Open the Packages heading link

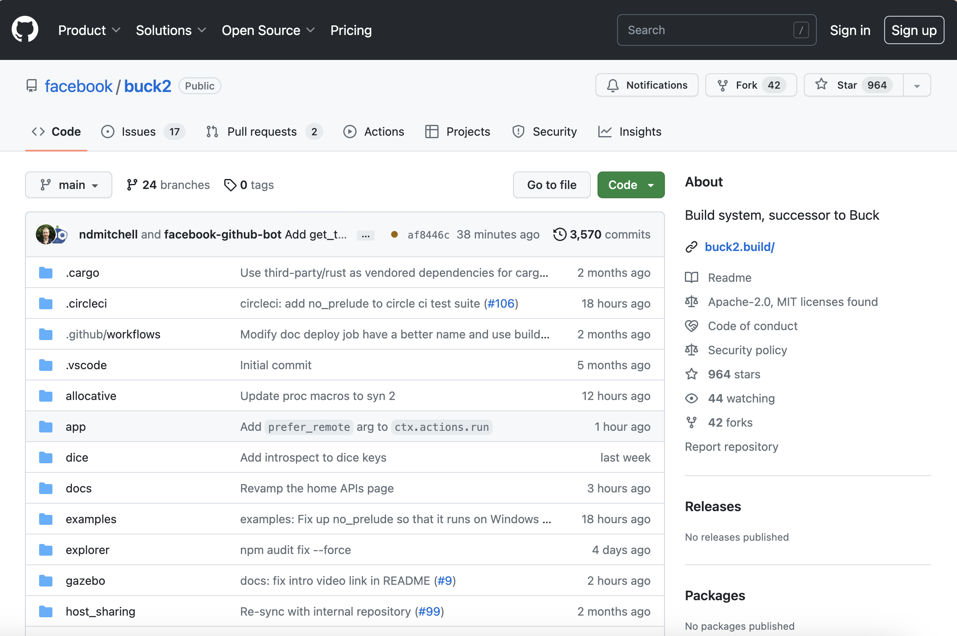pyautogui.click(x=715, y=596)
